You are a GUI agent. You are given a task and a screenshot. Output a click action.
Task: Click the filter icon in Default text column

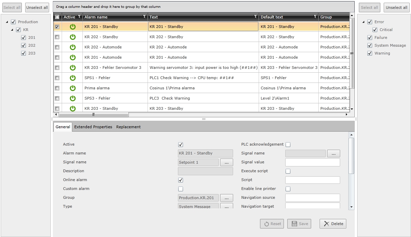click(x=315, y=17)
